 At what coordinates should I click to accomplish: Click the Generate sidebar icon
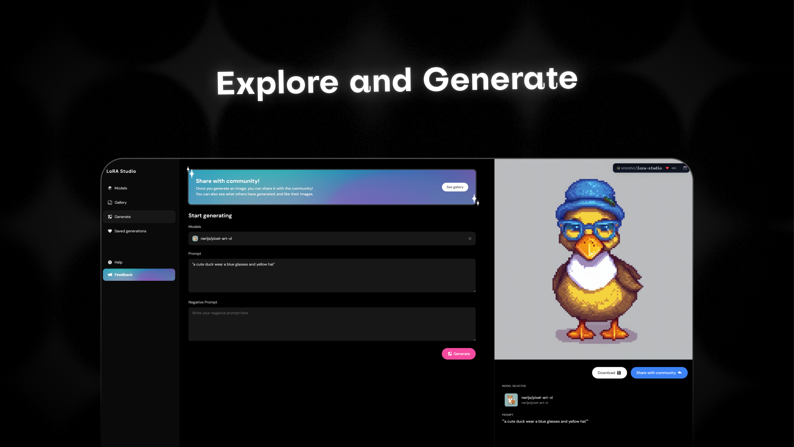pos(110,217)
